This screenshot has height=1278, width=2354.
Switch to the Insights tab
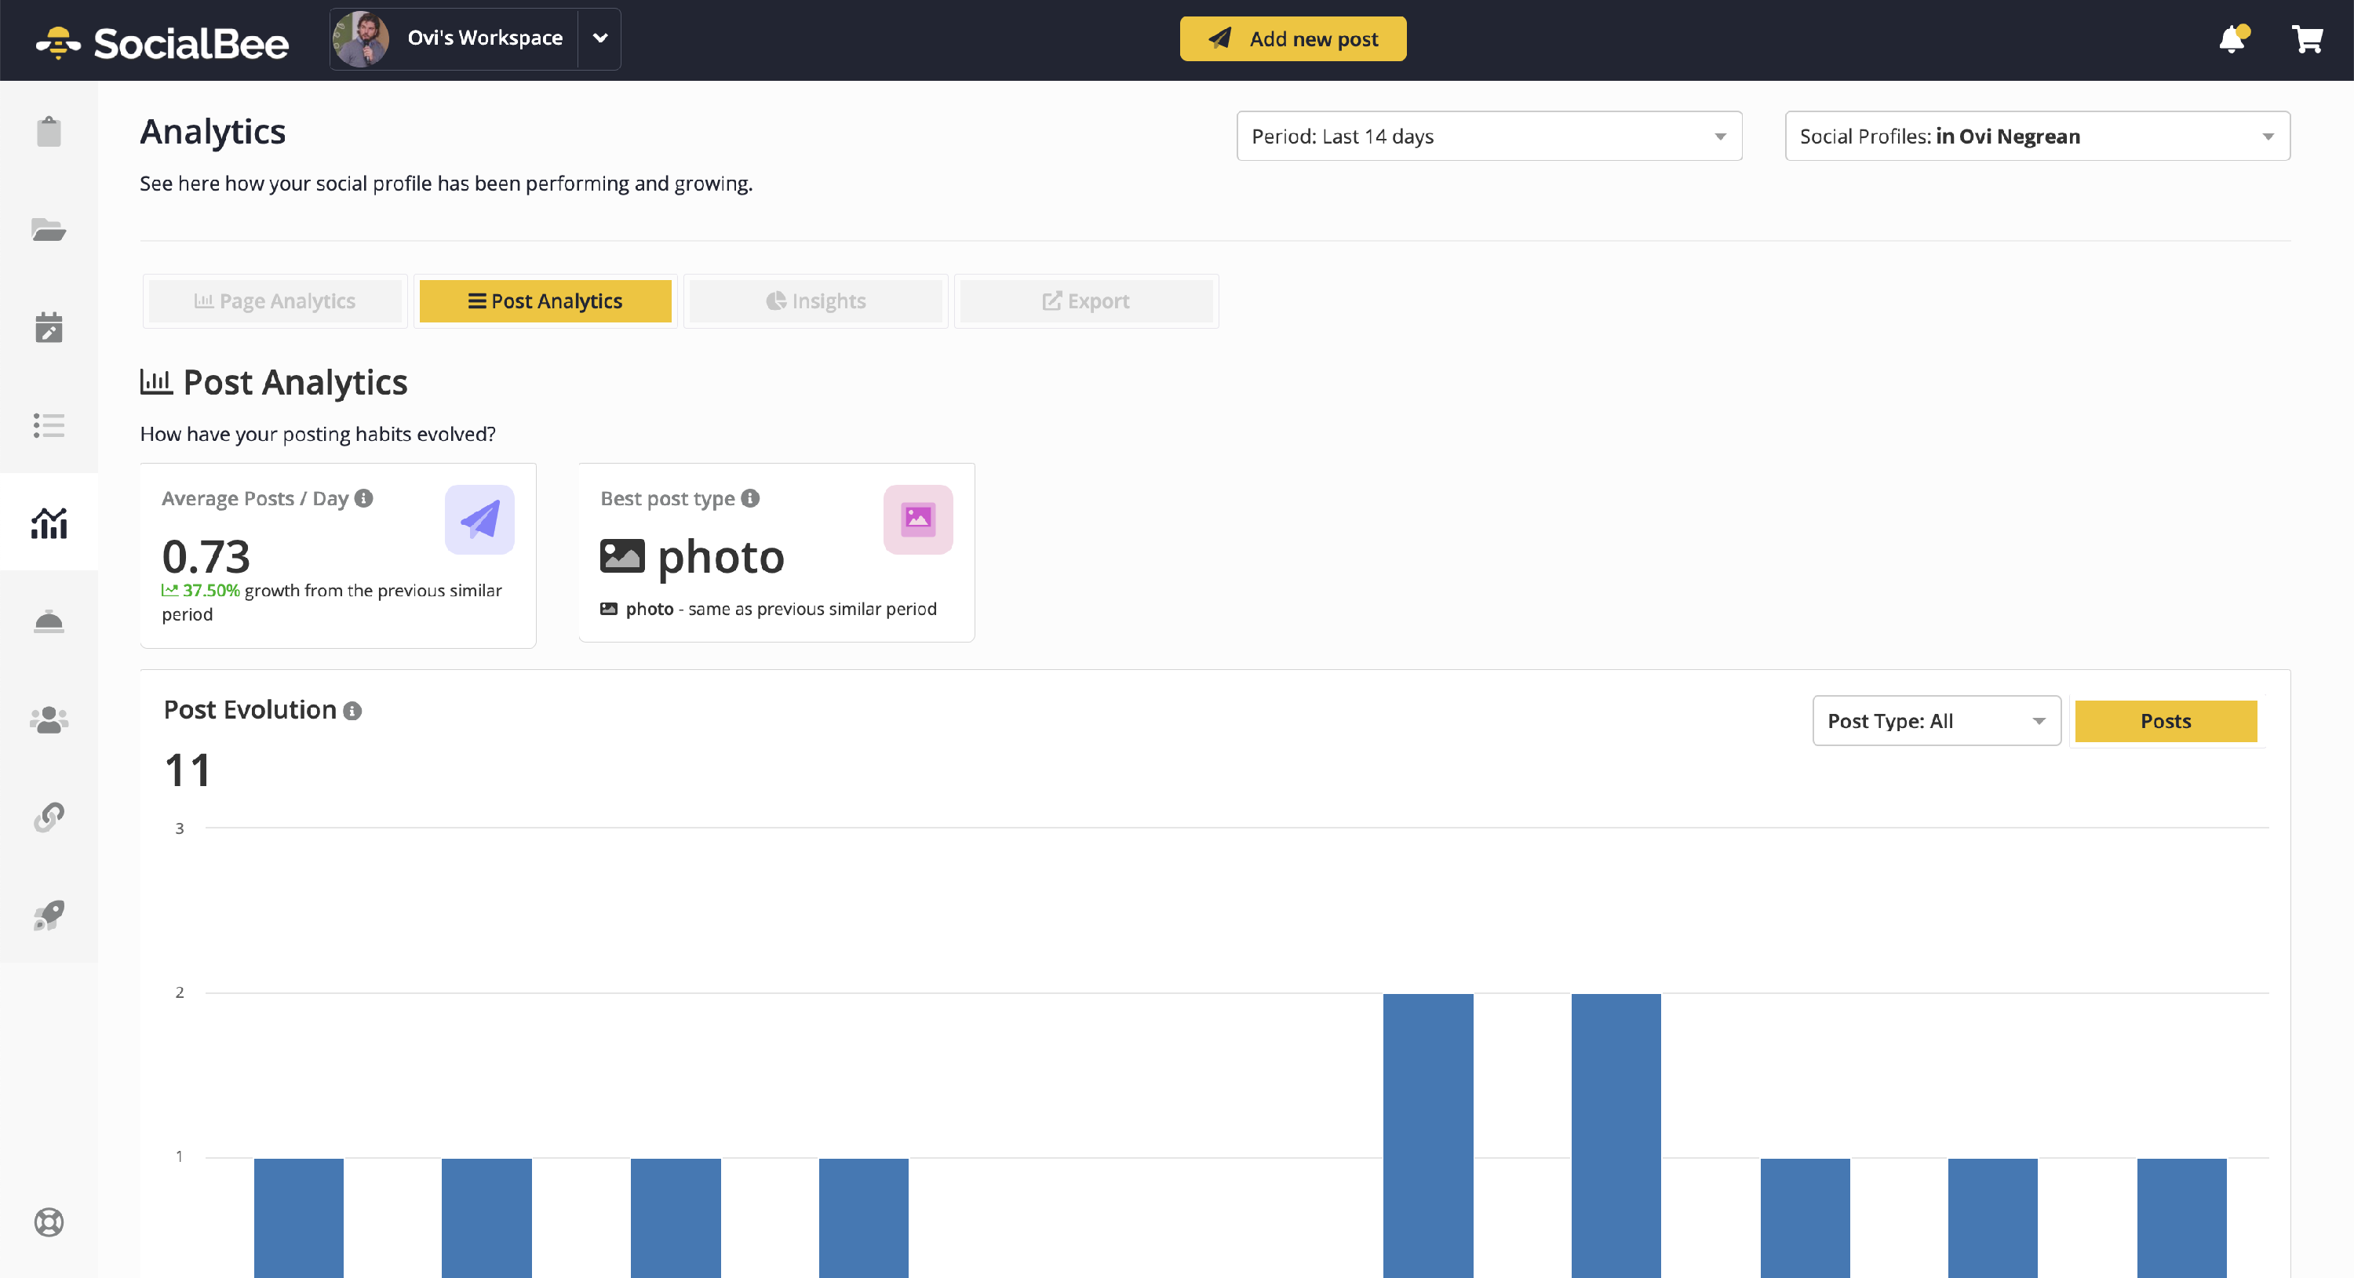(815, 300)
